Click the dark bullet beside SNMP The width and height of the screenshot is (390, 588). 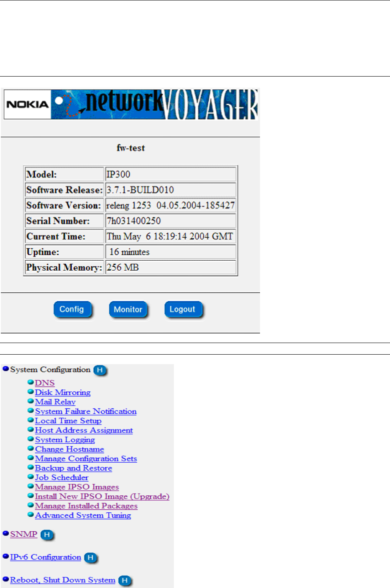click(6, 533)
